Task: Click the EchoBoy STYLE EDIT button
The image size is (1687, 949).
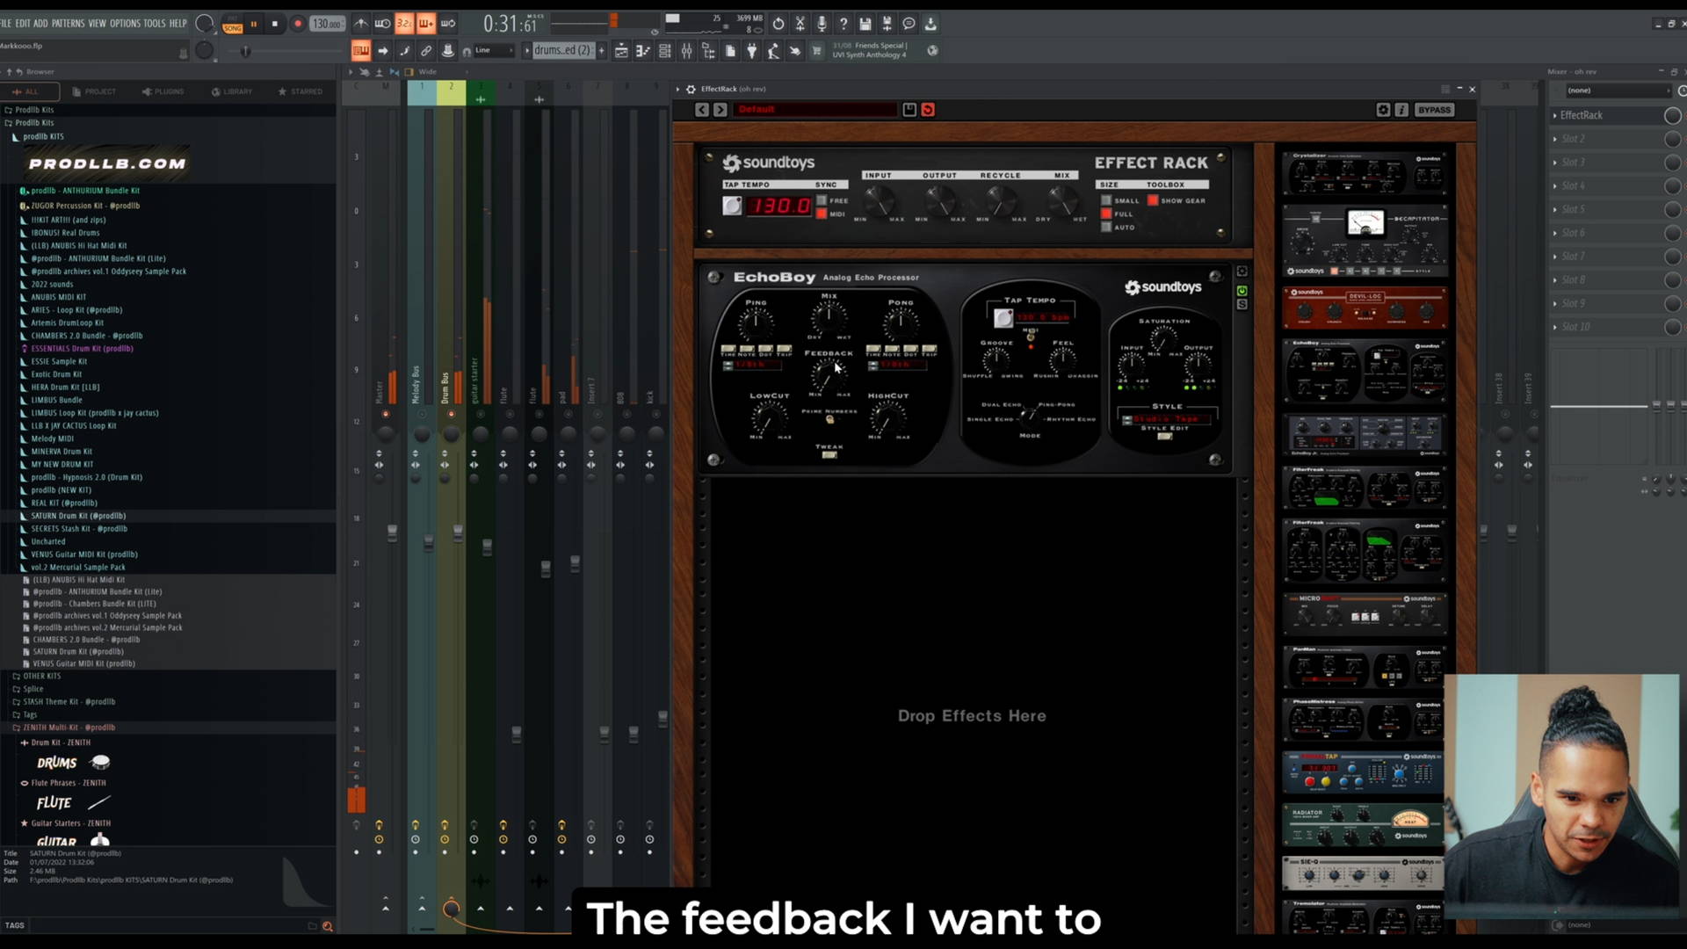Action: click(1165, 437)
